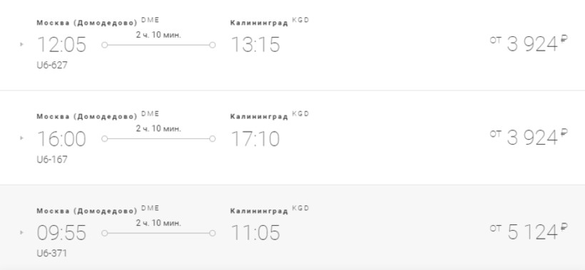Click the flight number U6-167
The width and height of the screenshot is (585, 270).
click(52, 160)
